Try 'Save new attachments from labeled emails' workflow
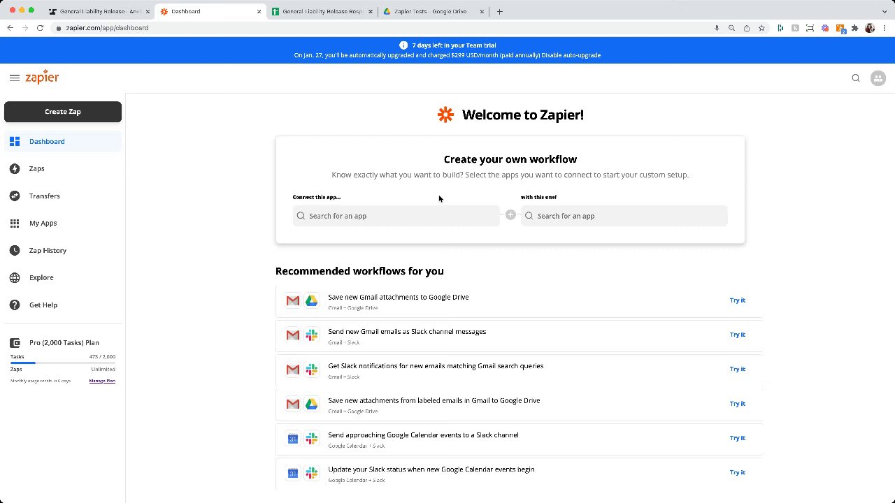The height and width of the screenshot is (503, 895). 738,404
